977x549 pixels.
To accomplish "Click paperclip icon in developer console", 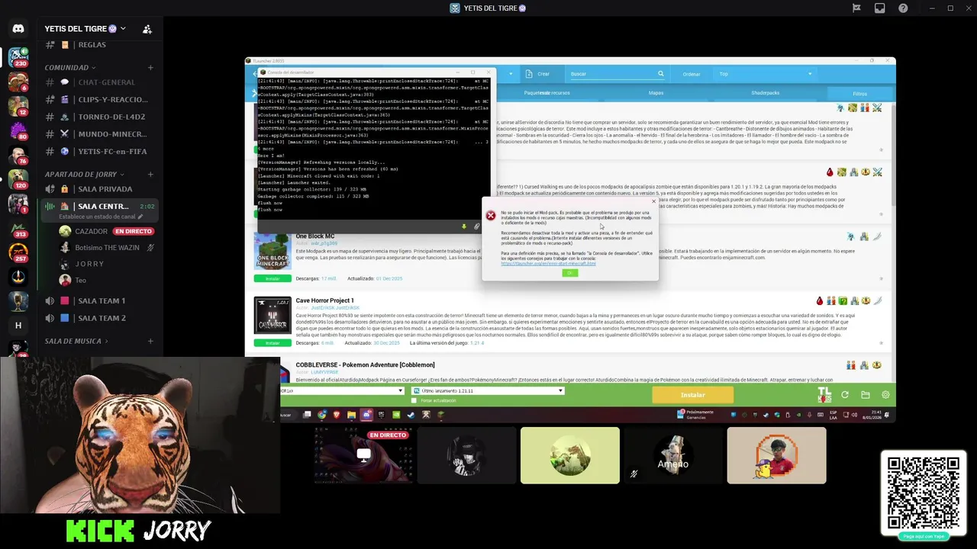I will pos(476,226).
